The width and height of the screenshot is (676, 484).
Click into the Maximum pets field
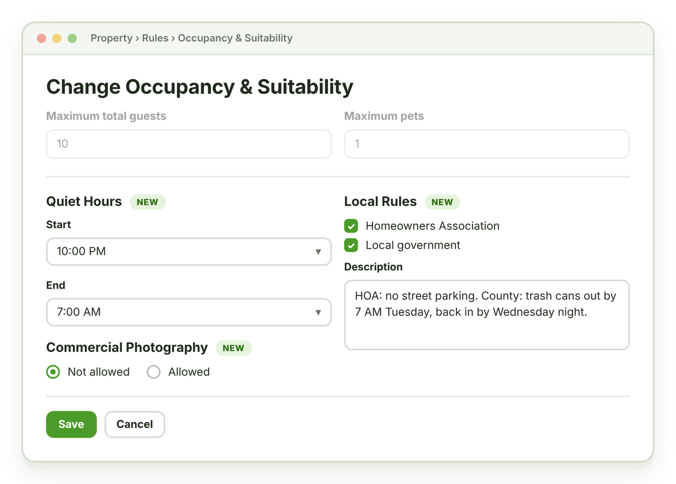pyautogui.click(x=487, y=144)
